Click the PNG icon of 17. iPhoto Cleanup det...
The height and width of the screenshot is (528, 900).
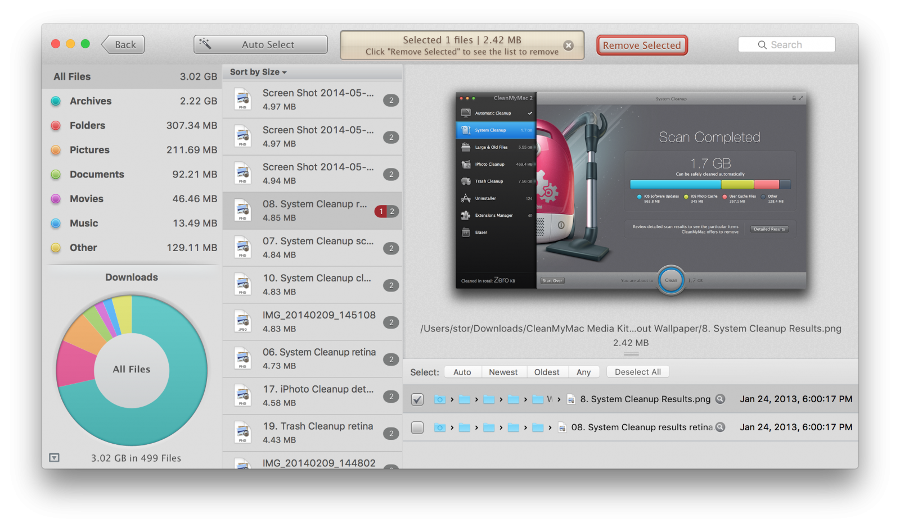pos(242,396)
